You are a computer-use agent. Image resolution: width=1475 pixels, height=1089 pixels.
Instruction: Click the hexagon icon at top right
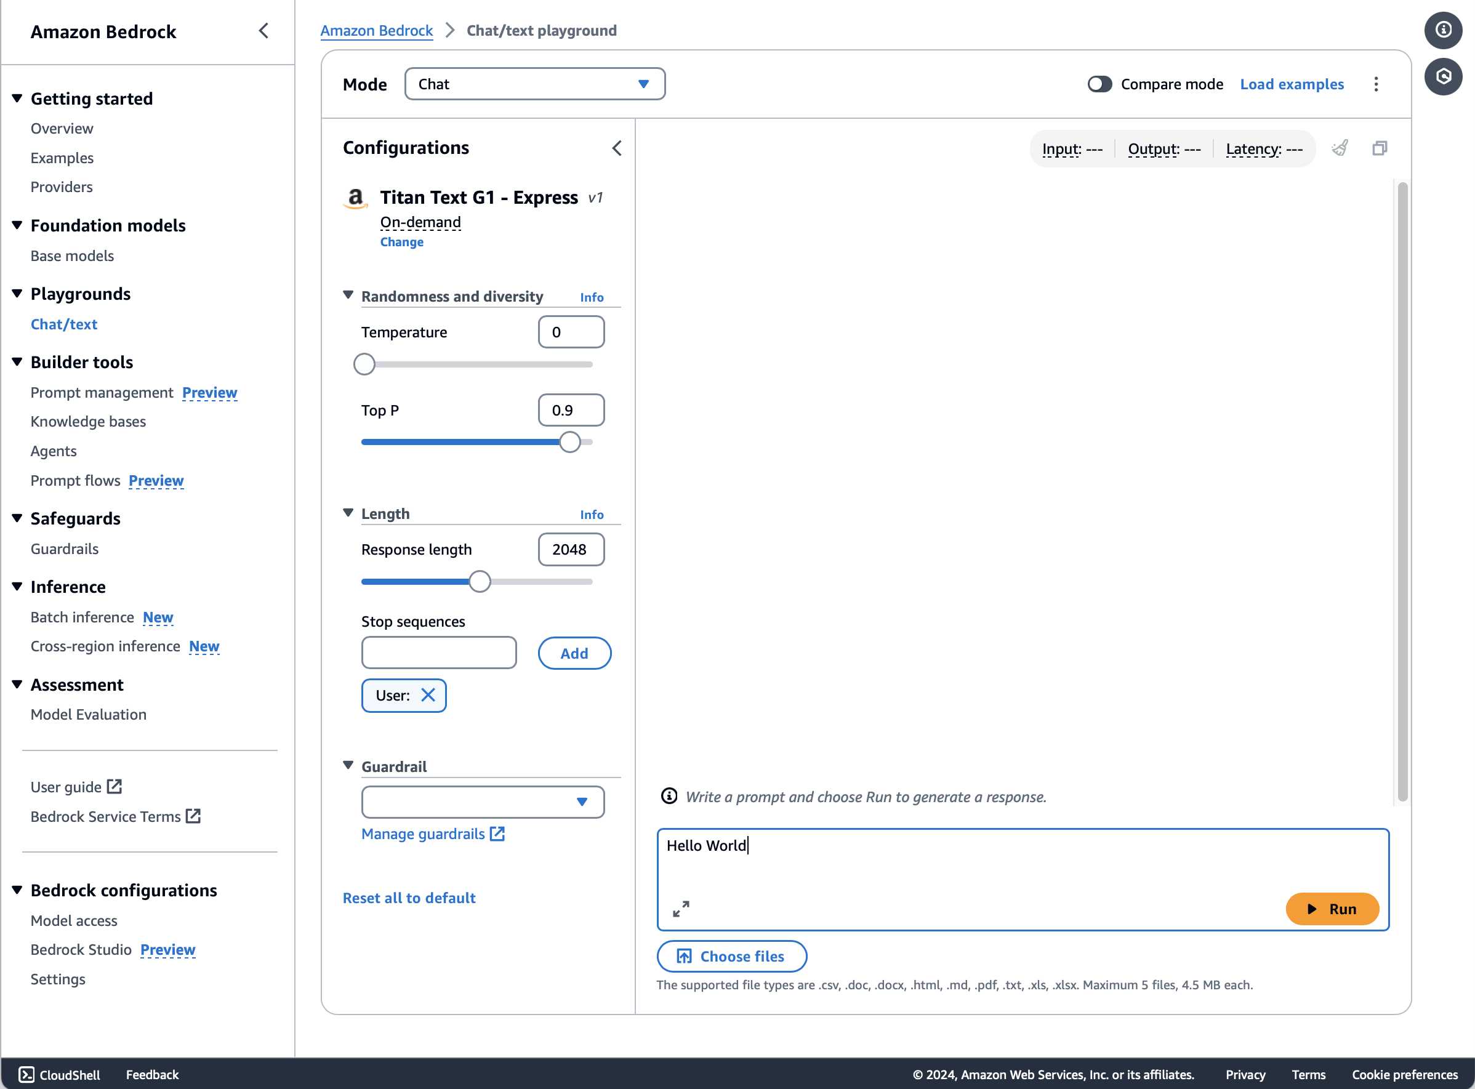tap(1444, 76)
